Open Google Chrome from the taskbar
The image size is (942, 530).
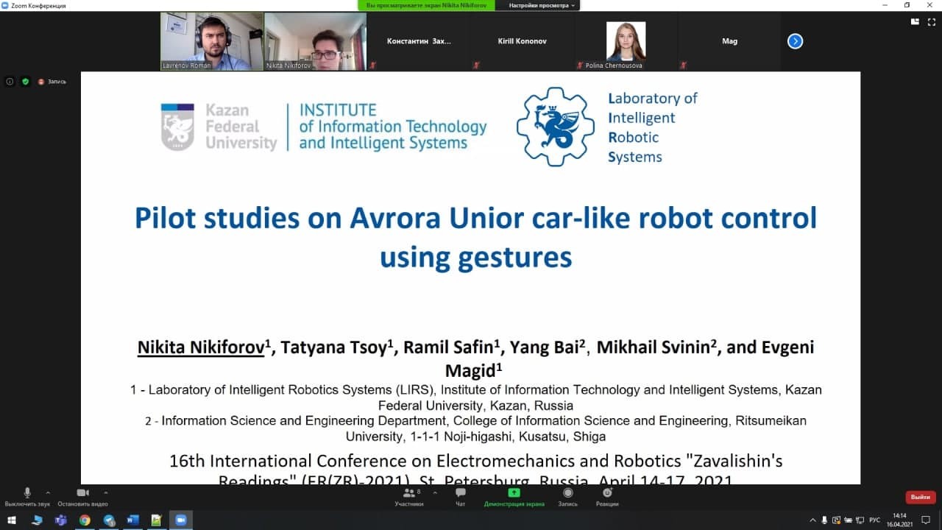[85, 520]
